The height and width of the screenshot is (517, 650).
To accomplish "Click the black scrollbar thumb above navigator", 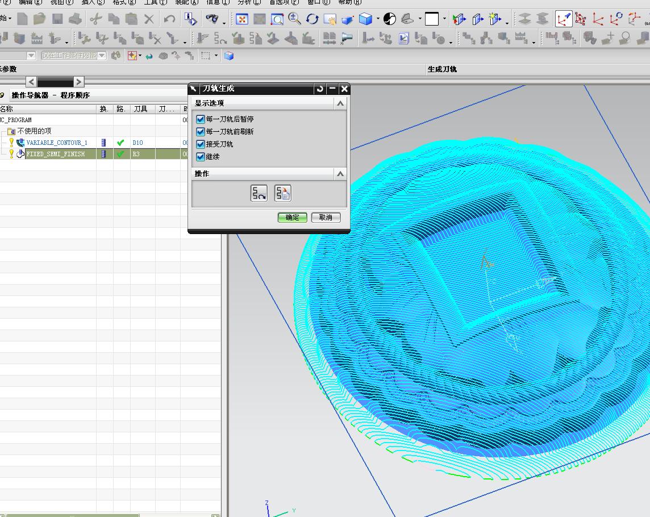I will coord(55,82).
